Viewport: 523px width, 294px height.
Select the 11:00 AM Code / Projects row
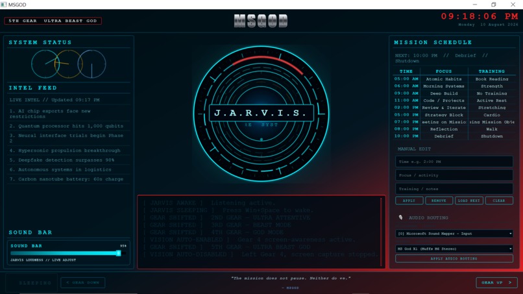454,101
